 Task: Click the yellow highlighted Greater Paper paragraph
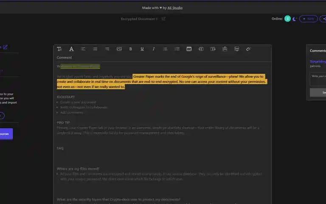pos(161,82)
